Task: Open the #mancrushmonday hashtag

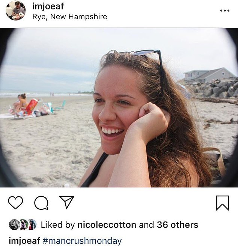Action: pos(82,241)
